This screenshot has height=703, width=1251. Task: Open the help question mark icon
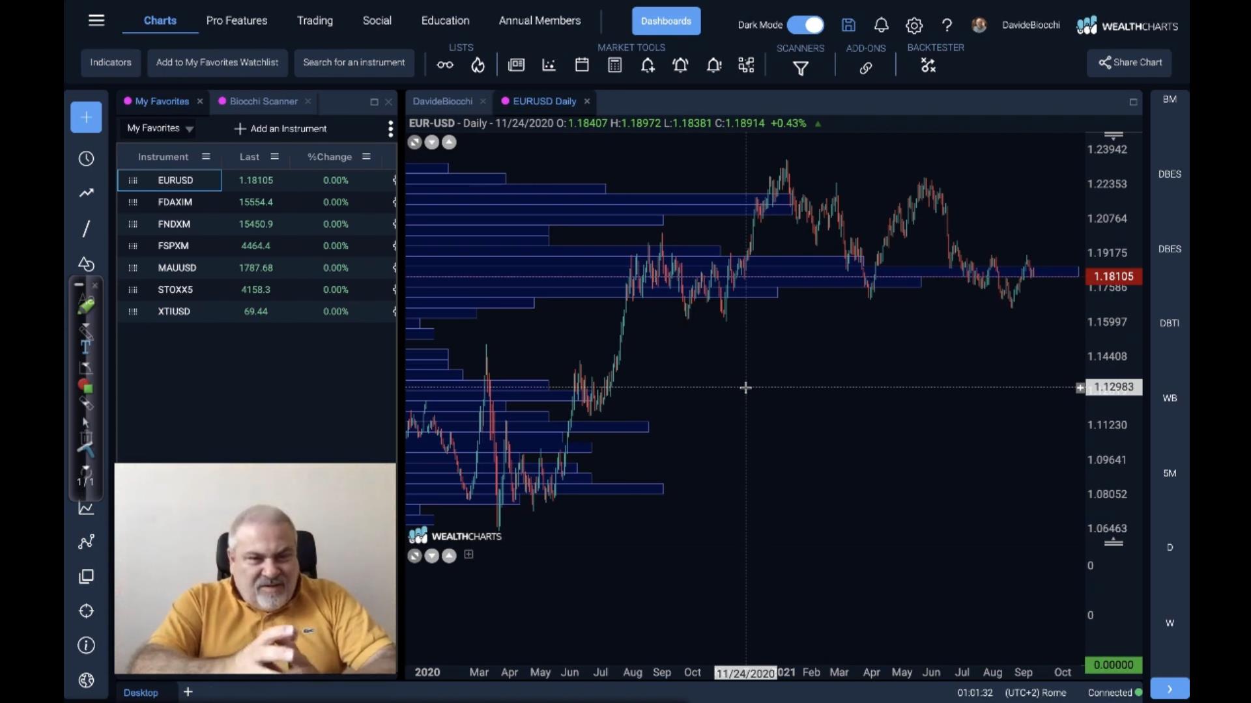tap(947, 25)
